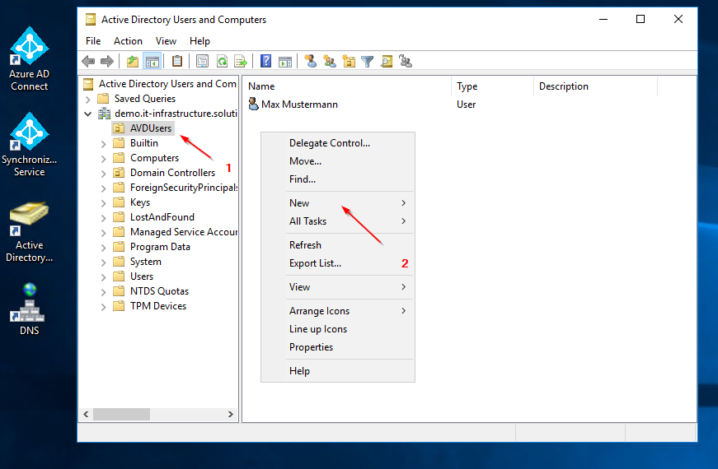The height and width of the screenshot is (469, 718).
Task: Click the Export List toolbar icon
Action: [x=241, y=61]
